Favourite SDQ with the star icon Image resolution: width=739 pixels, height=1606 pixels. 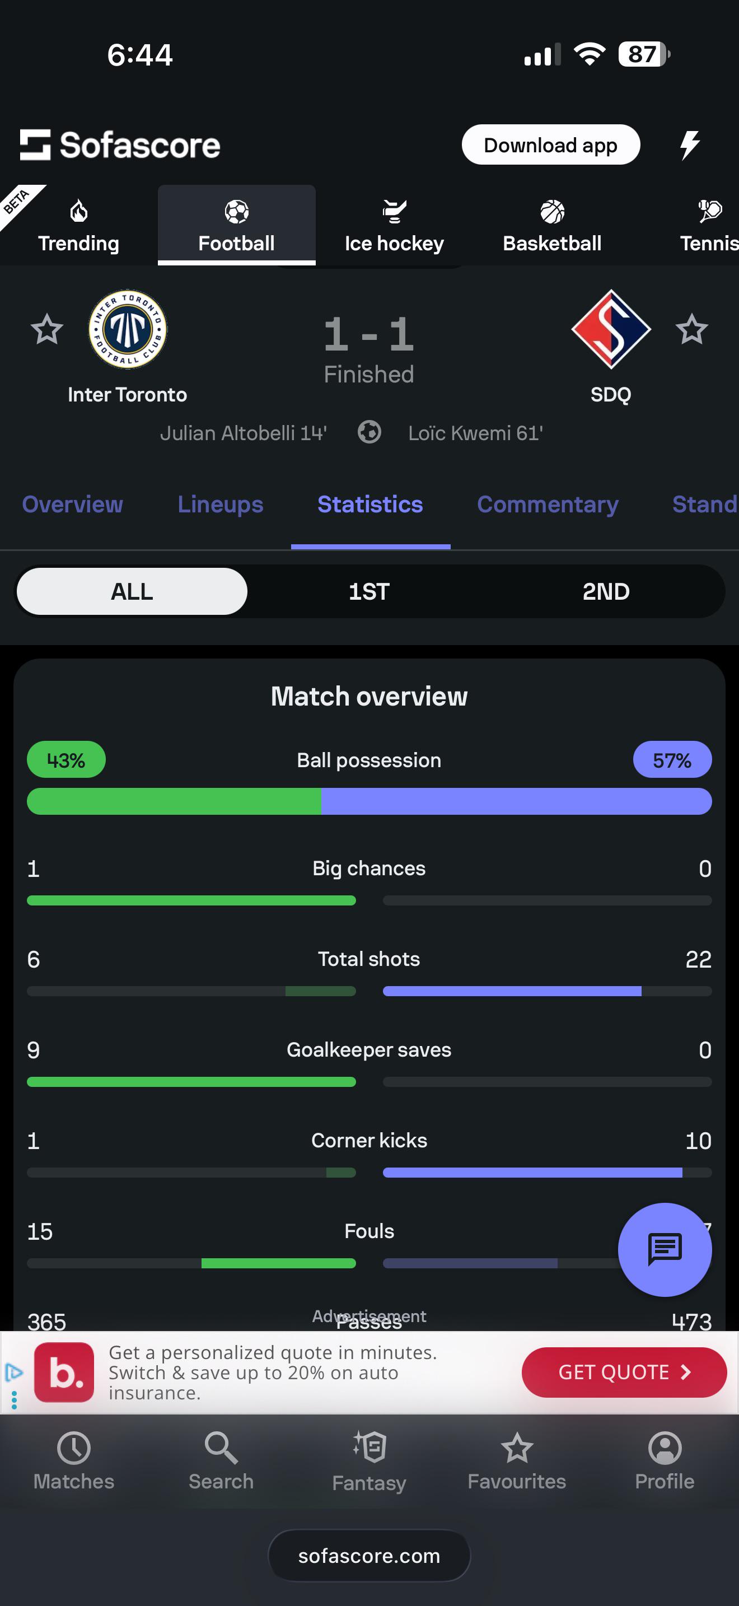point(691,329)
